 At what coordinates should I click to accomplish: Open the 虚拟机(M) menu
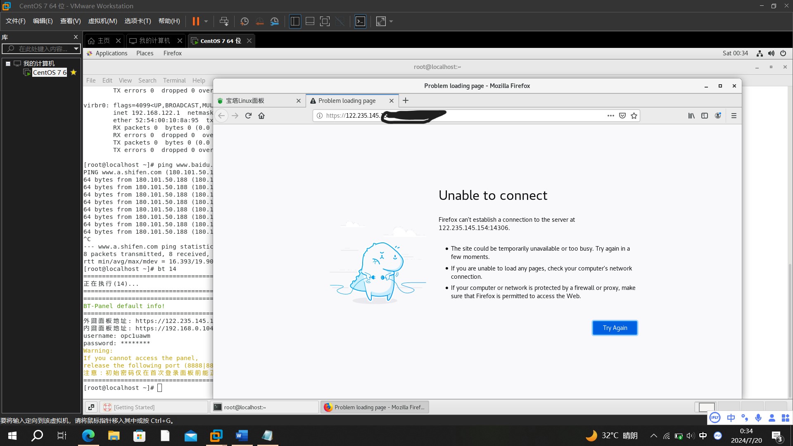(102, 21)
